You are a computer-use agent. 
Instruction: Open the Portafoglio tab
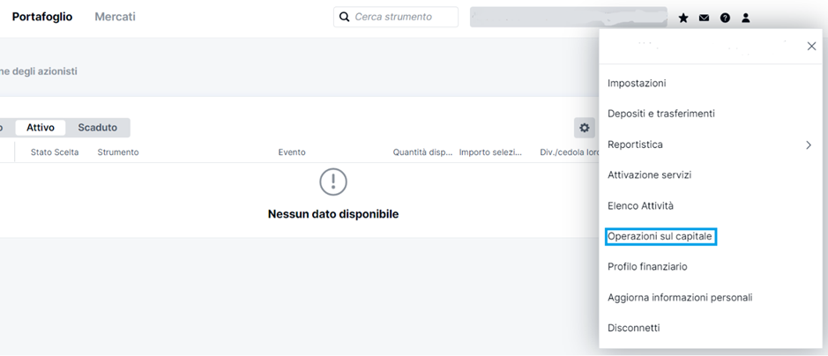pos(42,17)
